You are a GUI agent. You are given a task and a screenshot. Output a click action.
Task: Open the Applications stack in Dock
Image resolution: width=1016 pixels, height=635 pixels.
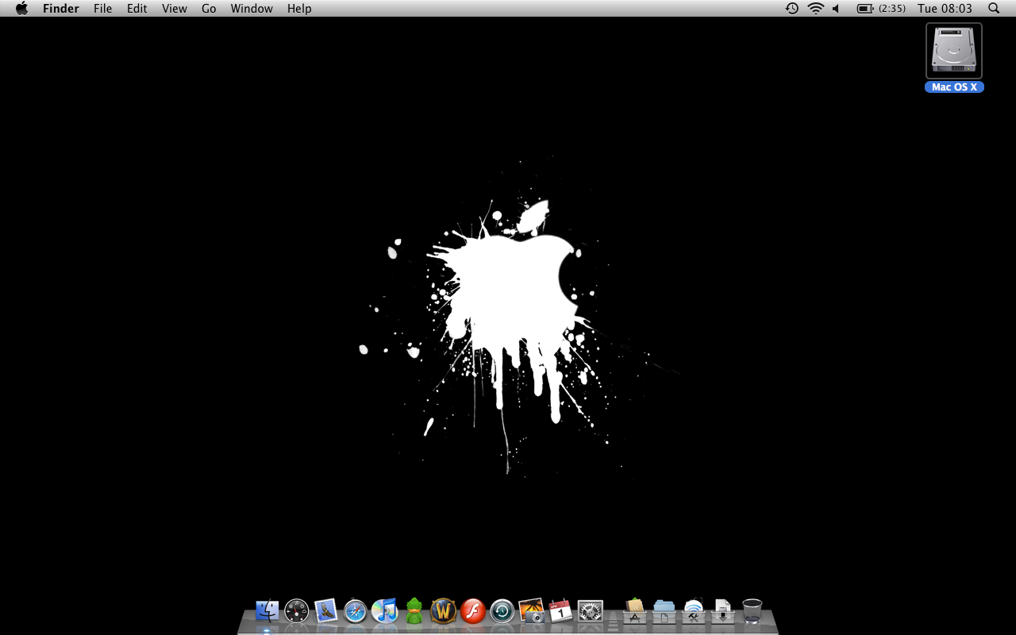pos(634,611)
